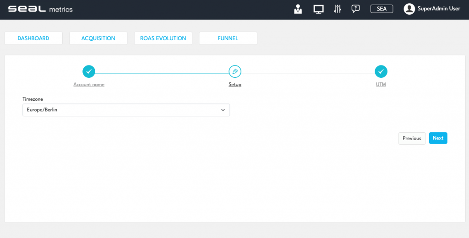Open the Acquisition tab
Screen dimensions: 469x238
98,38
